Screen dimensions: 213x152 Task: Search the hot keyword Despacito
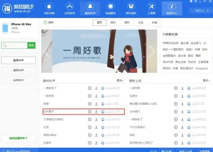(x=202, y=68)
